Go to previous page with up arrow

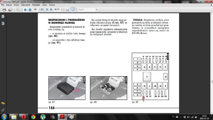click(25, 10)
